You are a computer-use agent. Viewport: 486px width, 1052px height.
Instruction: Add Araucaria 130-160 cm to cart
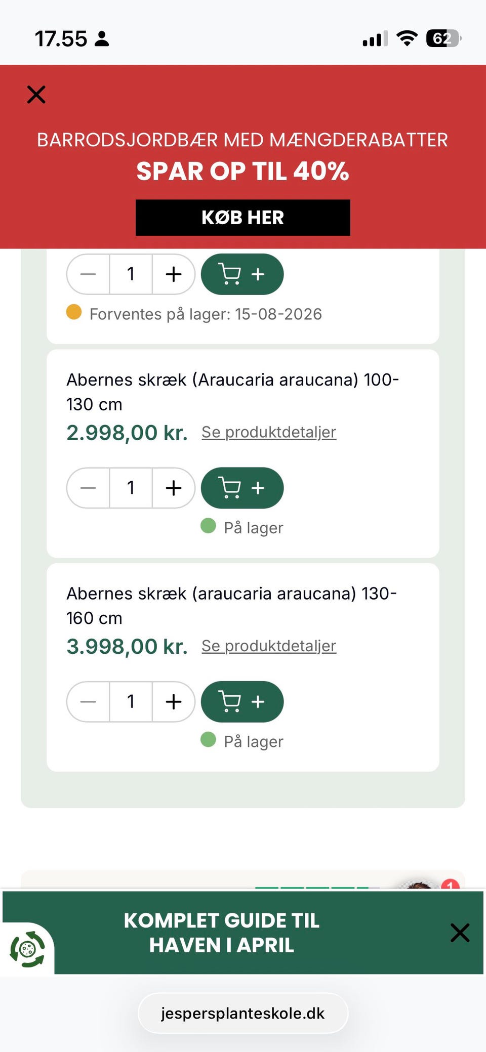coord(242,701)
